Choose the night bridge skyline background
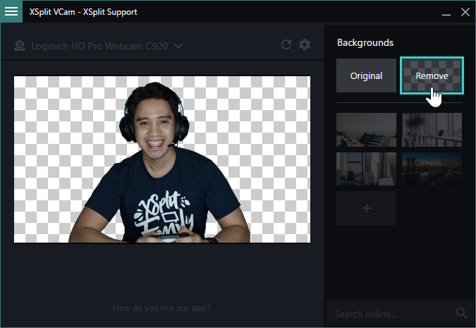Image resolution: width=476 pixels, height=328 pixels. click(432, 169)
